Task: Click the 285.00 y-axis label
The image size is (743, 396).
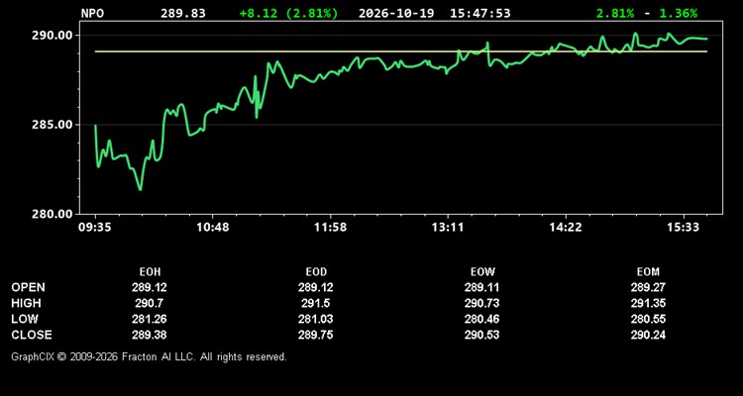Action: (x=53, y=125)
